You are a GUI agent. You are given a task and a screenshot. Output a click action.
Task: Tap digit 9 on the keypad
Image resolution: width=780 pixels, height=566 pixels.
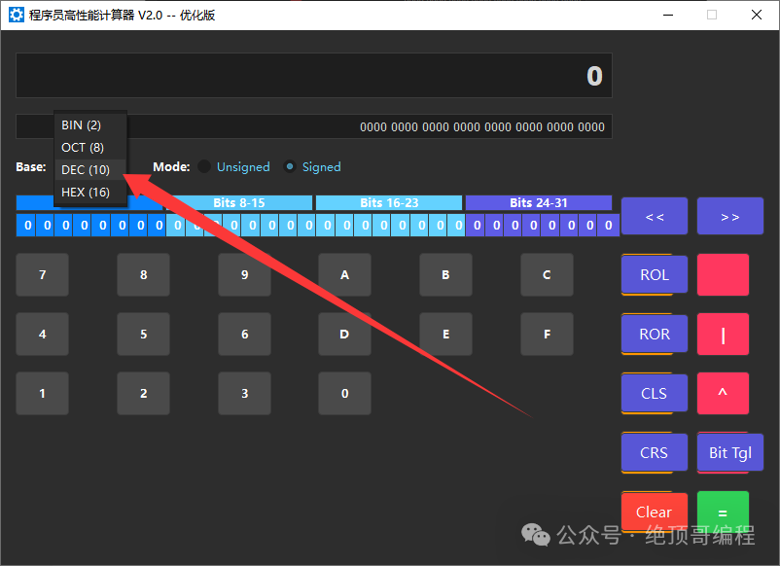244,274
